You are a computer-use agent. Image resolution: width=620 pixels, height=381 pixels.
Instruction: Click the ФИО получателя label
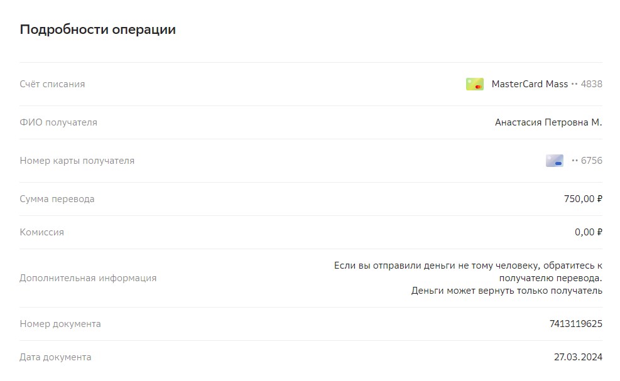(x=58, y=122)
